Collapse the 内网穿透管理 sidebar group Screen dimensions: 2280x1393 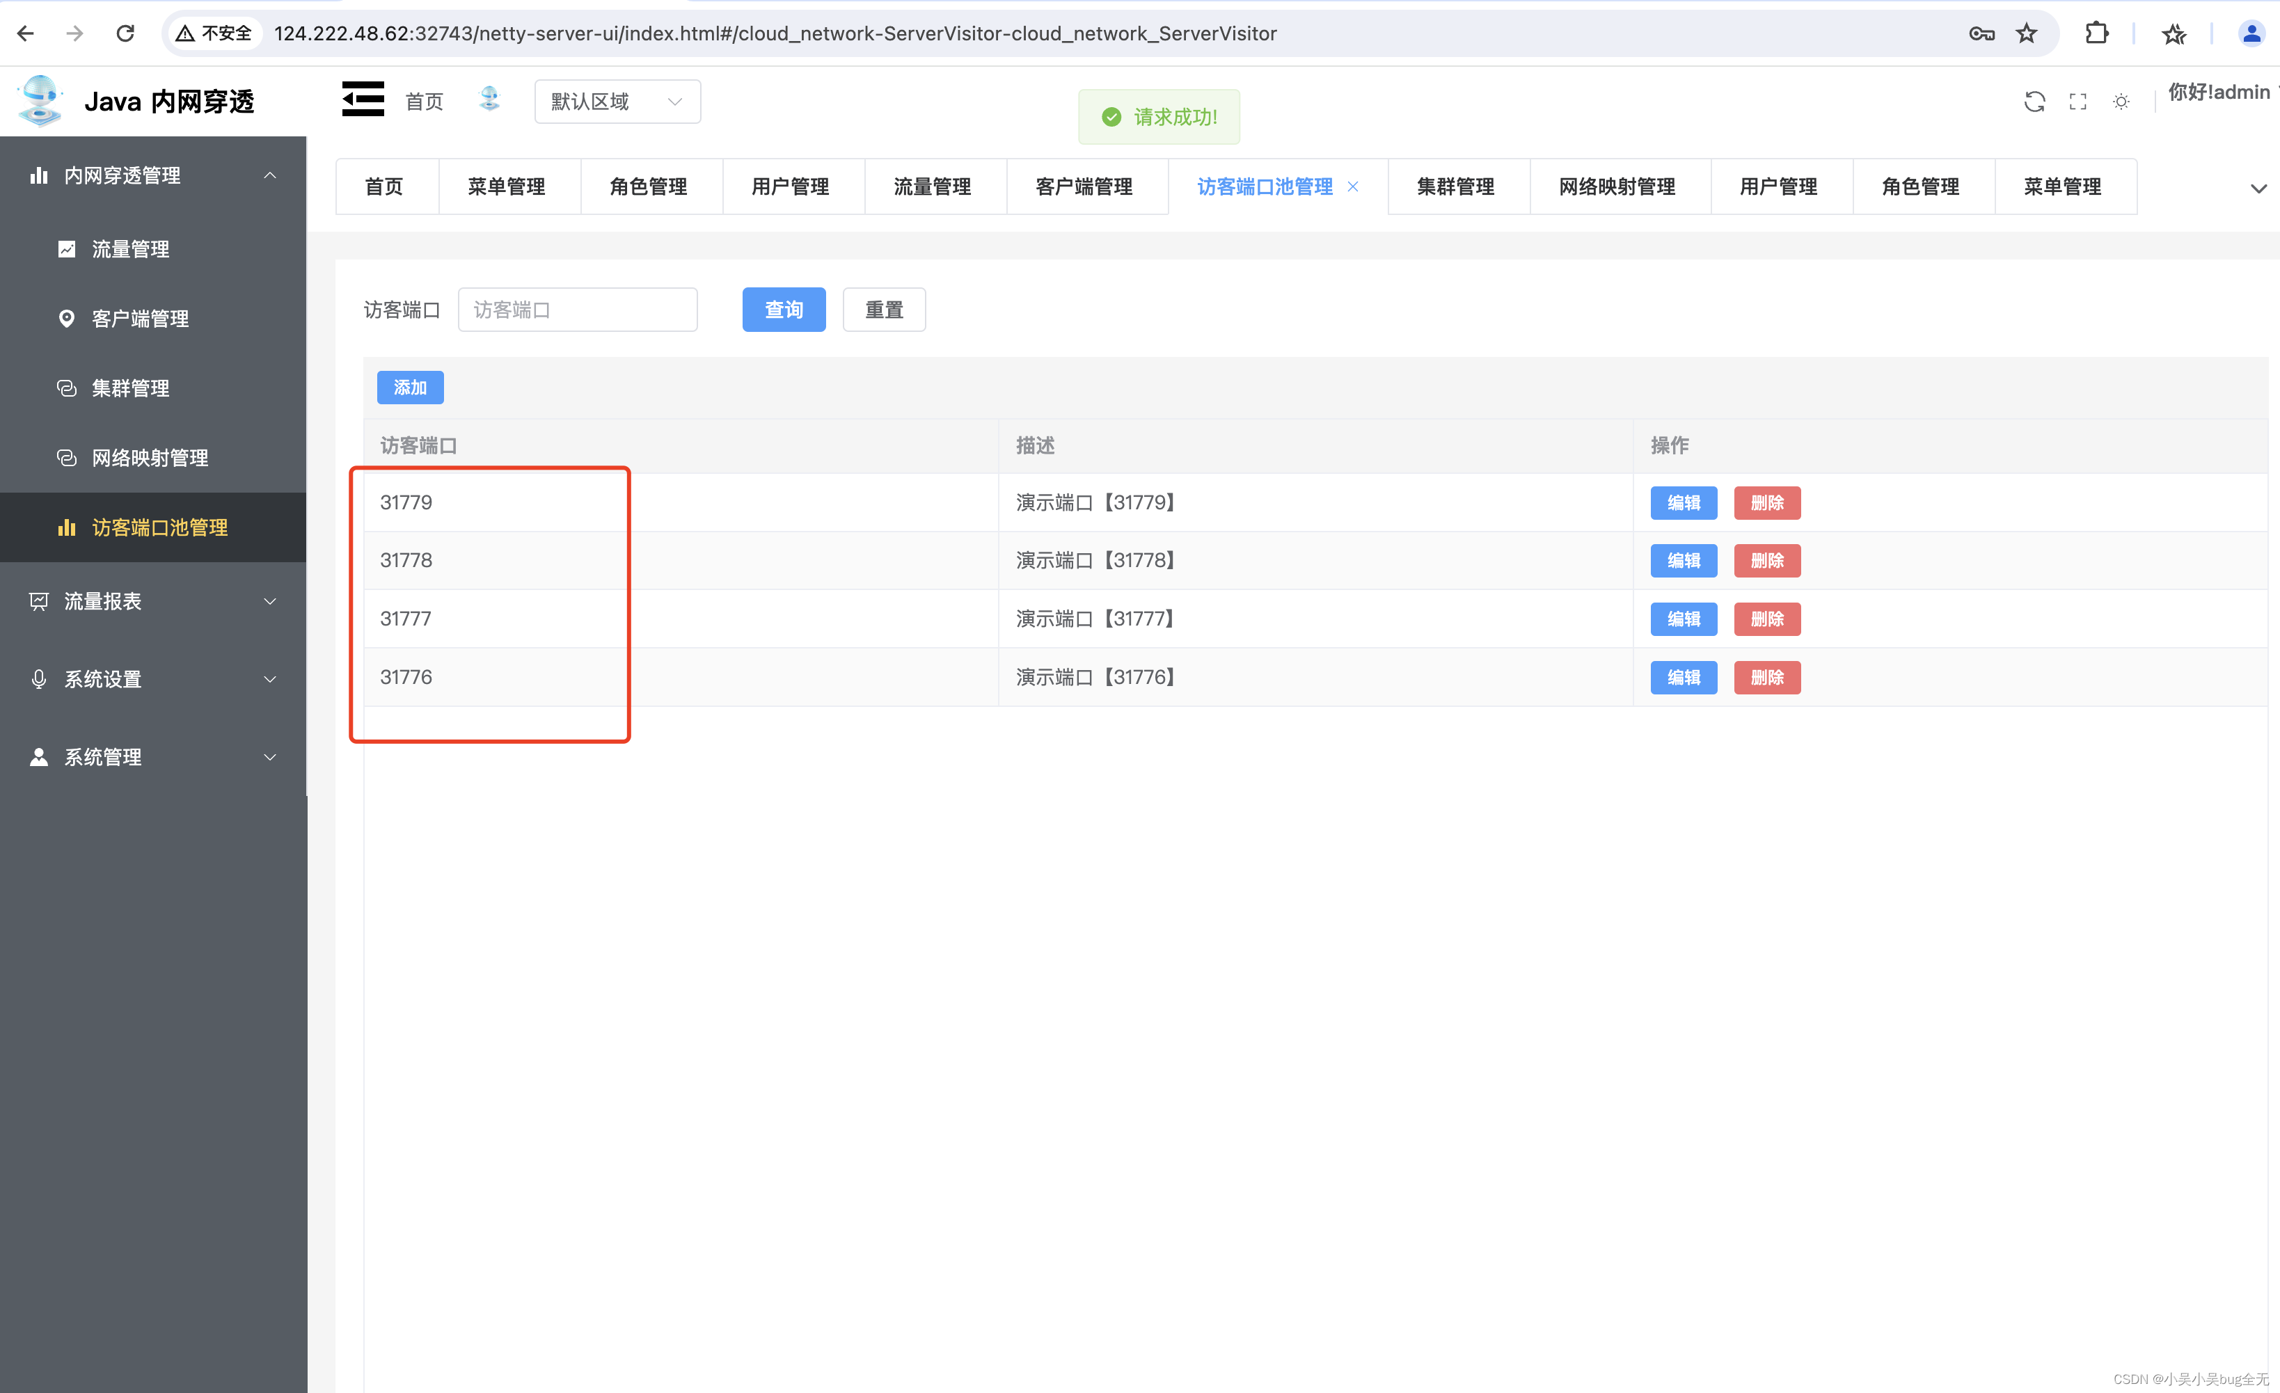click(152, 175)
